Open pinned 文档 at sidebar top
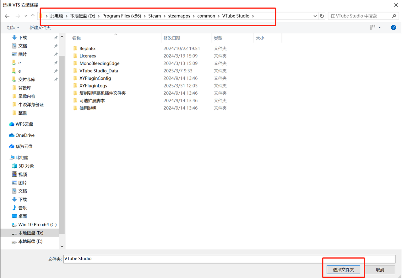The width and height of the screenshot is (402, 278). click(x=23, y=46)
